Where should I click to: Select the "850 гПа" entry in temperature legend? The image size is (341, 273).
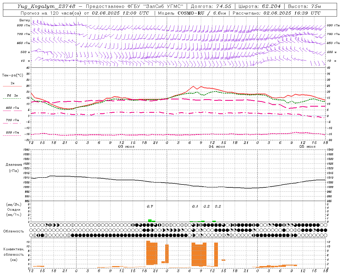click(13, 108)
